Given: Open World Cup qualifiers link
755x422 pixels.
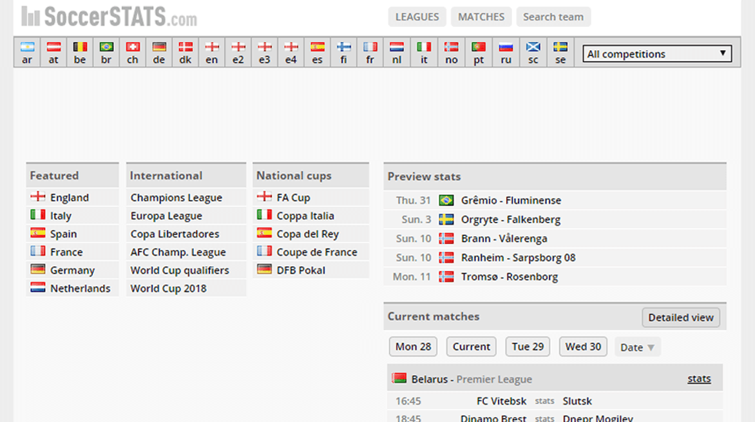Looking at the screenshot, I should tap(180, 270).
